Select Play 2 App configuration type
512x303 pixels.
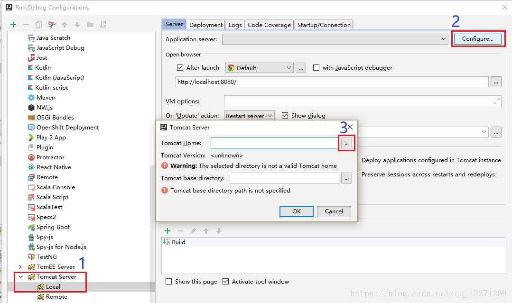pos(47,138)
